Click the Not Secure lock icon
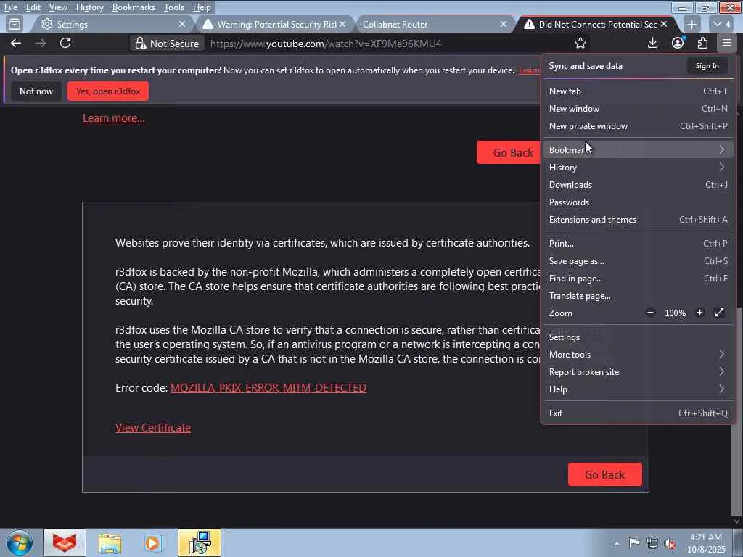Image resolution: width=743 pixels, height=557 pixels. (x=140, y=44)
